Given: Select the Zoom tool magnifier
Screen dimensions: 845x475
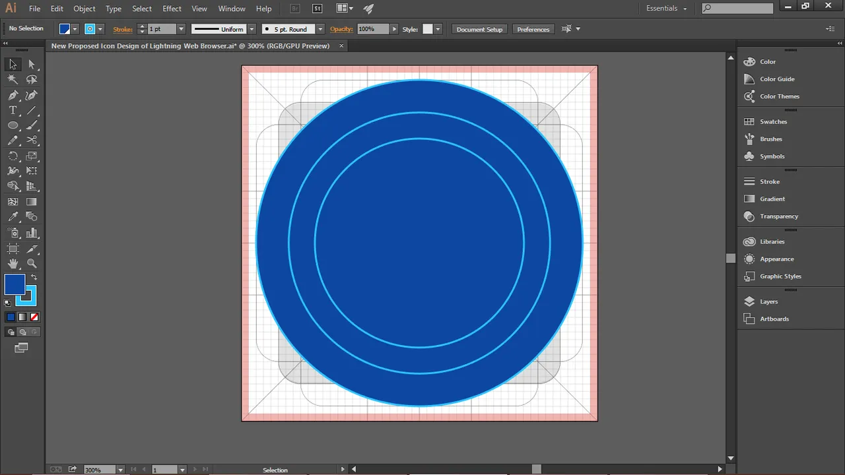Looking at the screenshot, I should coord(32,264).
